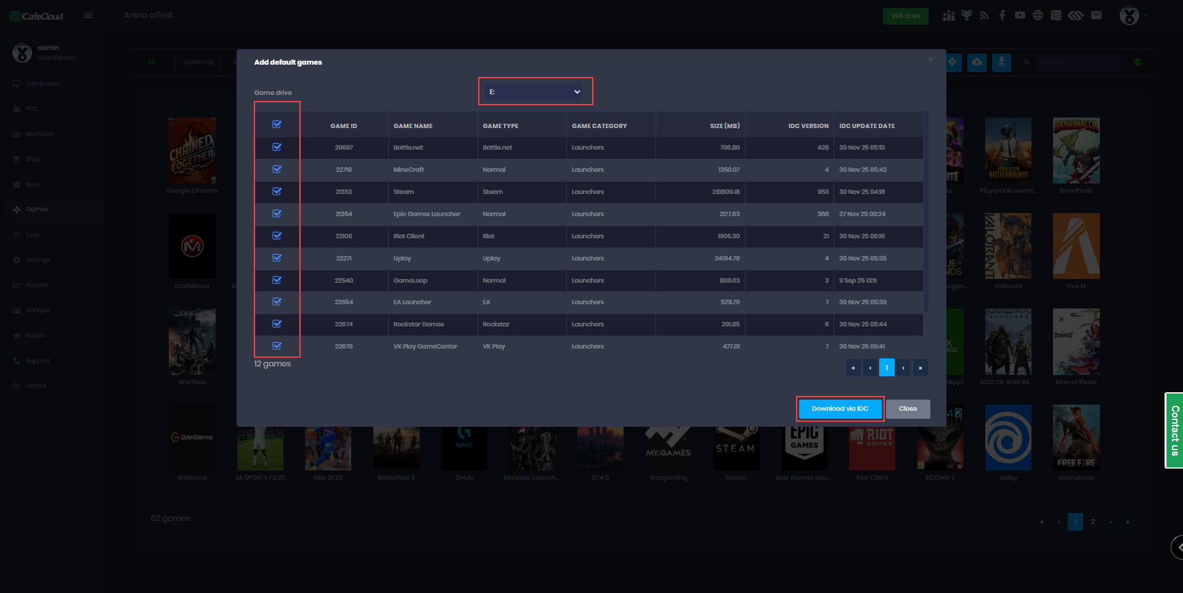Toggle the hamburger sidebar menu icon
This screenshot has height=593, width=1183.
(x=89, y=15)
